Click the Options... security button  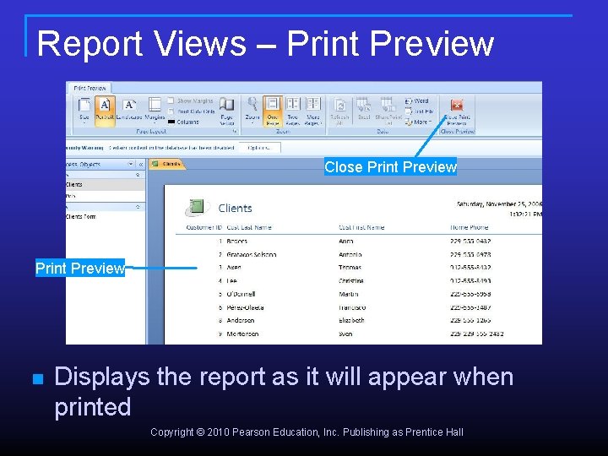pyautogui.click(x=259, y=148)
